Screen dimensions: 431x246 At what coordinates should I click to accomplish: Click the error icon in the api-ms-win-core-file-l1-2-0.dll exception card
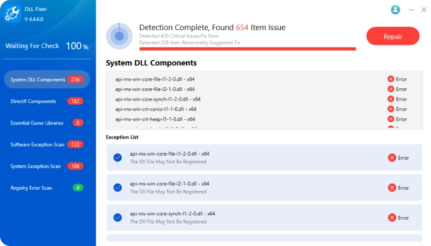click(392, 158)
